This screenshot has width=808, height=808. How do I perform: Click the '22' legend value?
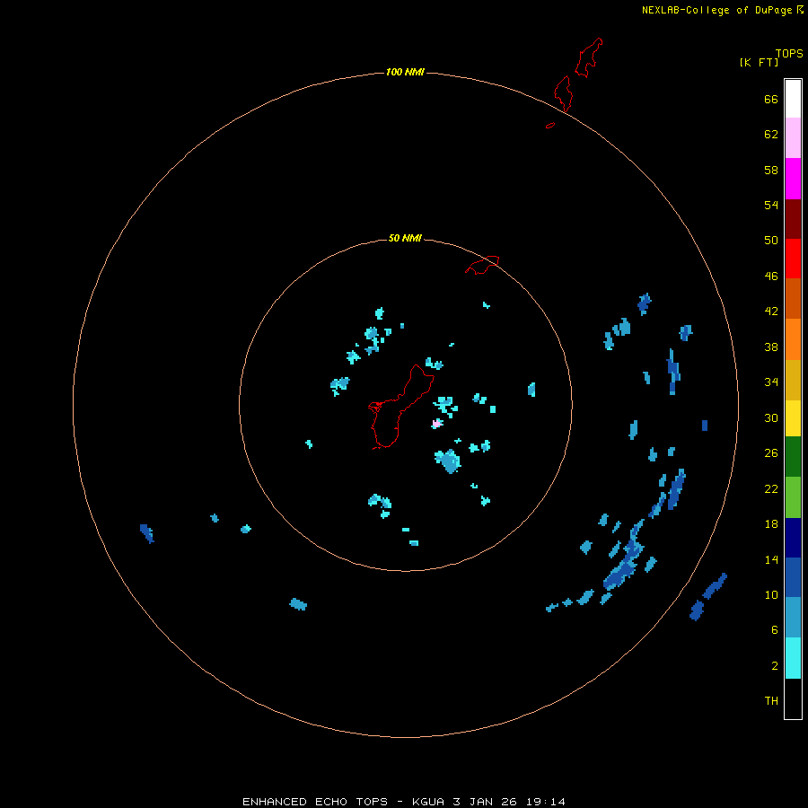[771, 489]
